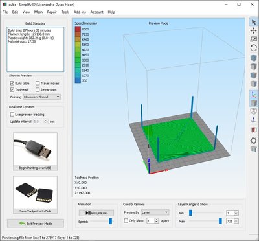Screen dimensions: 259x241
Task: Open the Tools menu
Action: [65, 12]
